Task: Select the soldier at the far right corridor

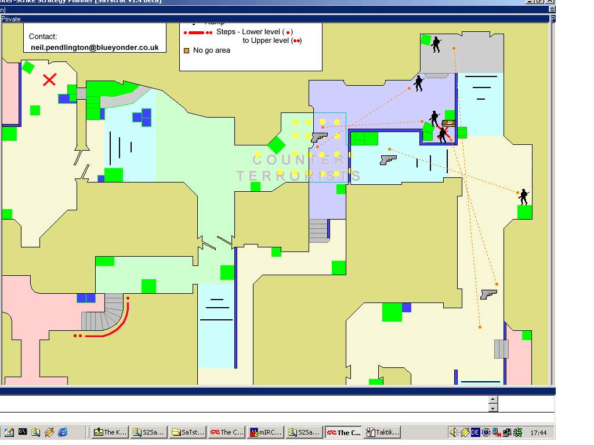Action: point(524,197)
